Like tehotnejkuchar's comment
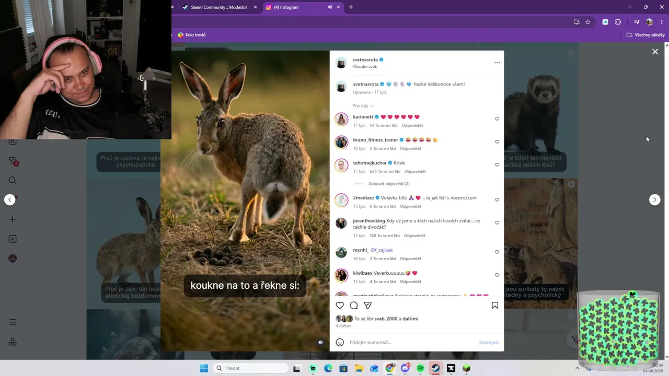 tap(497, 165)
